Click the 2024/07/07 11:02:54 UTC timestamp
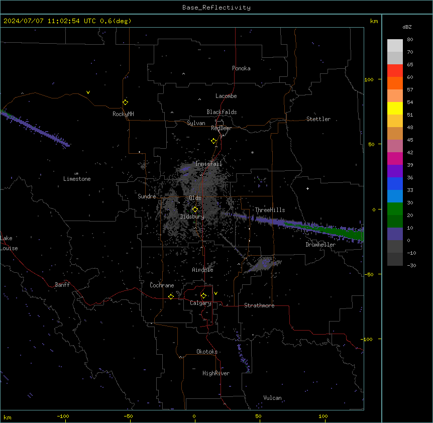Screen dimensions: 433x423 49,21
